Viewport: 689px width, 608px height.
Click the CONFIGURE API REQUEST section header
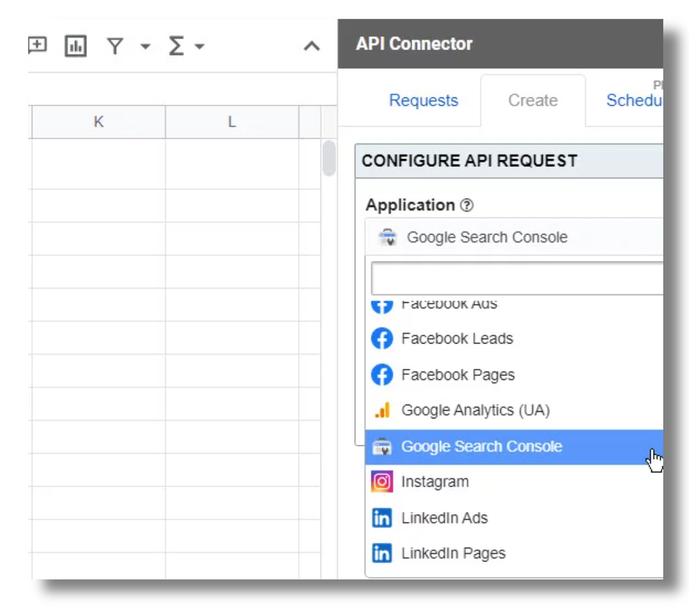[509, 161]
